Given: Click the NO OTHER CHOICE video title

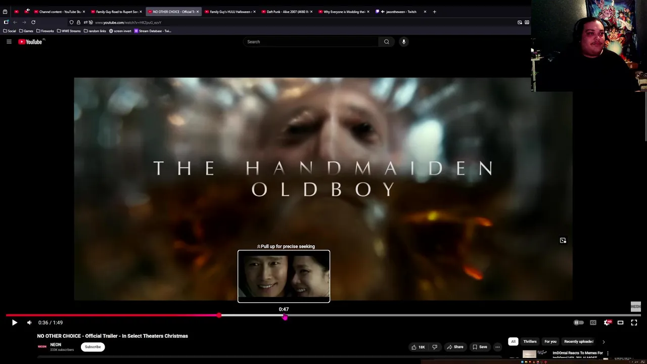Looking at the screenshot, I should tap(112, 336).
